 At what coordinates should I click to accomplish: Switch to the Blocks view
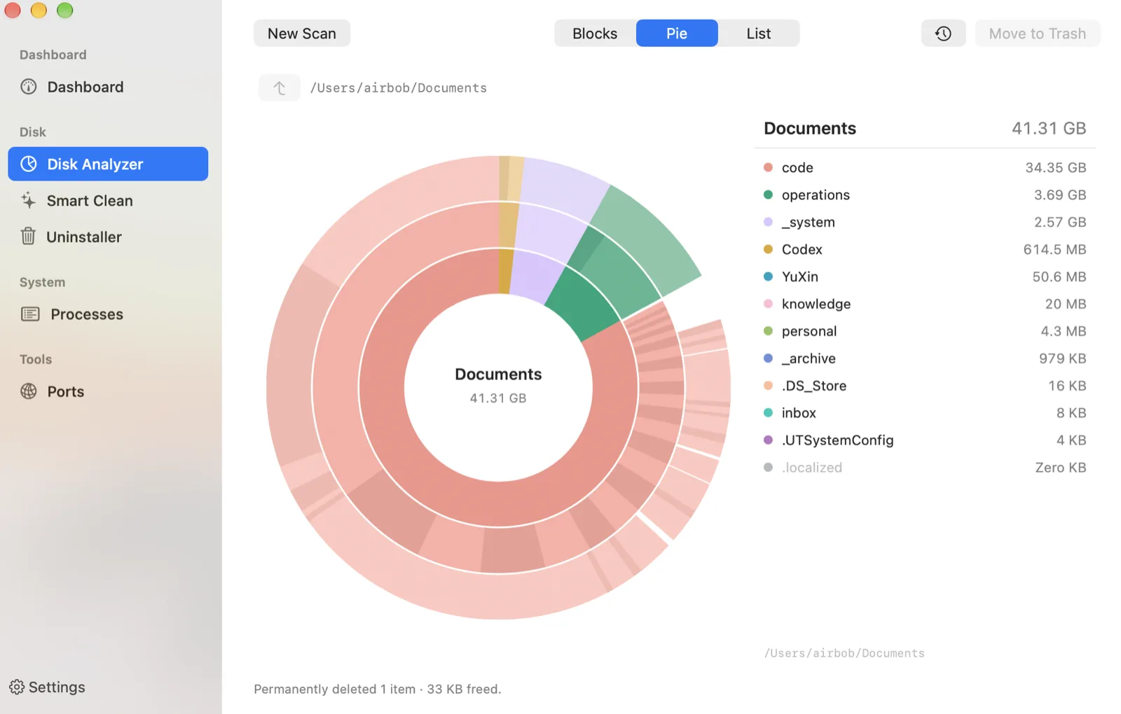(595, 34)
